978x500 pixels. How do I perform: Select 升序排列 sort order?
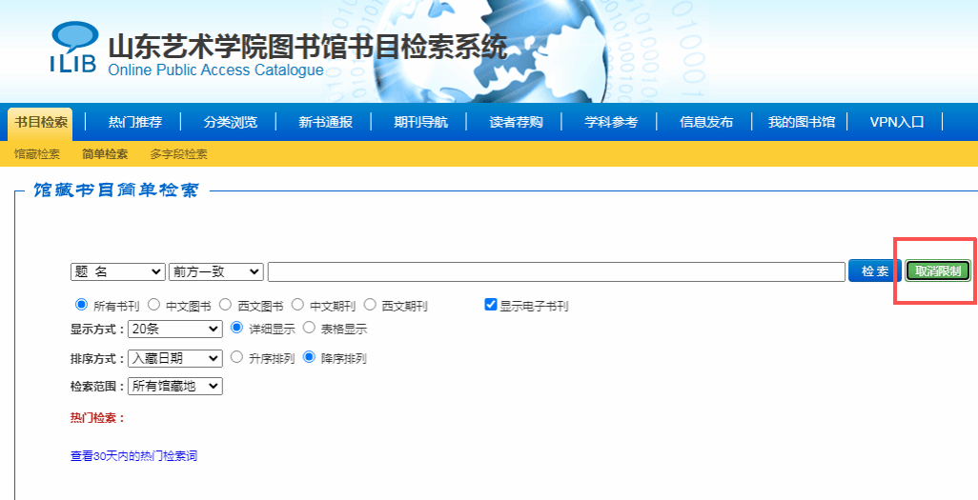(237, 358)
